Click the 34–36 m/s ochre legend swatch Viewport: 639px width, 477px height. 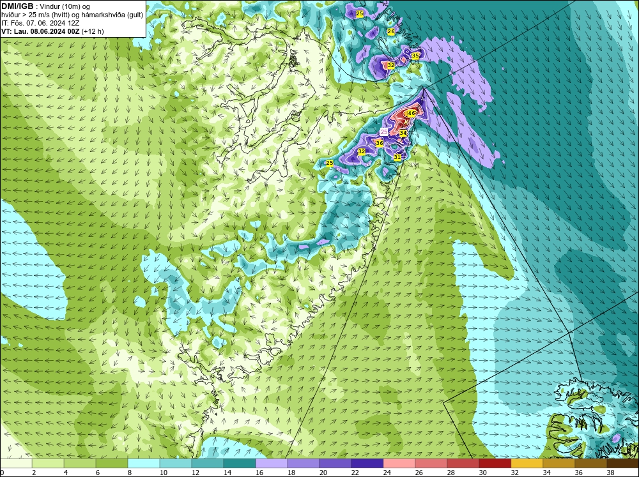pyautogui.click(x=559, y=463)
